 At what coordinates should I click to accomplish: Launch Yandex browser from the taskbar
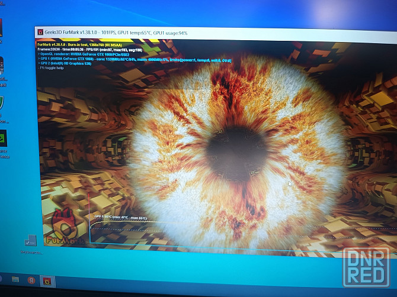31,280
